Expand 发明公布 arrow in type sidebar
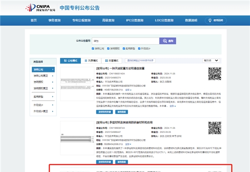250x172 pixels. (53, 70)
